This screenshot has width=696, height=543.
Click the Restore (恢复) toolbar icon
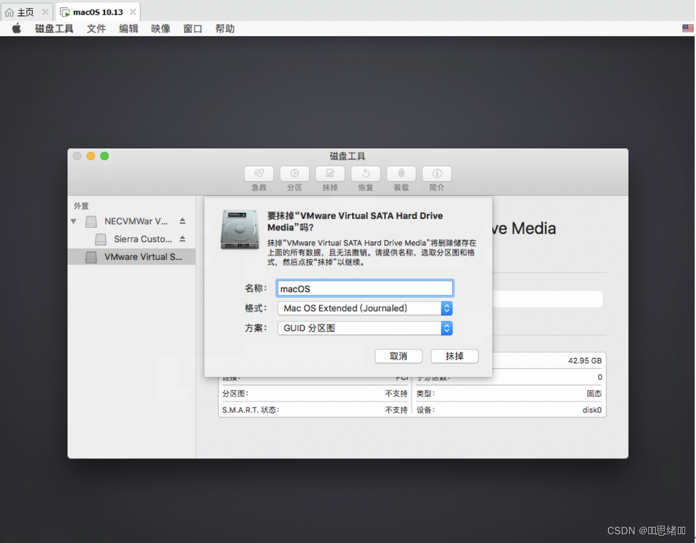tap(365, 174)
